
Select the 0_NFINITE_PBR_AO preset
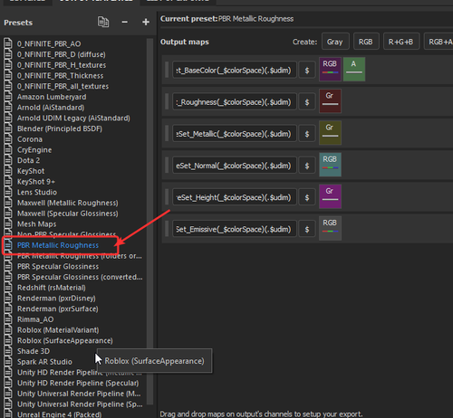pyautogui.click(x=49, y=43)
